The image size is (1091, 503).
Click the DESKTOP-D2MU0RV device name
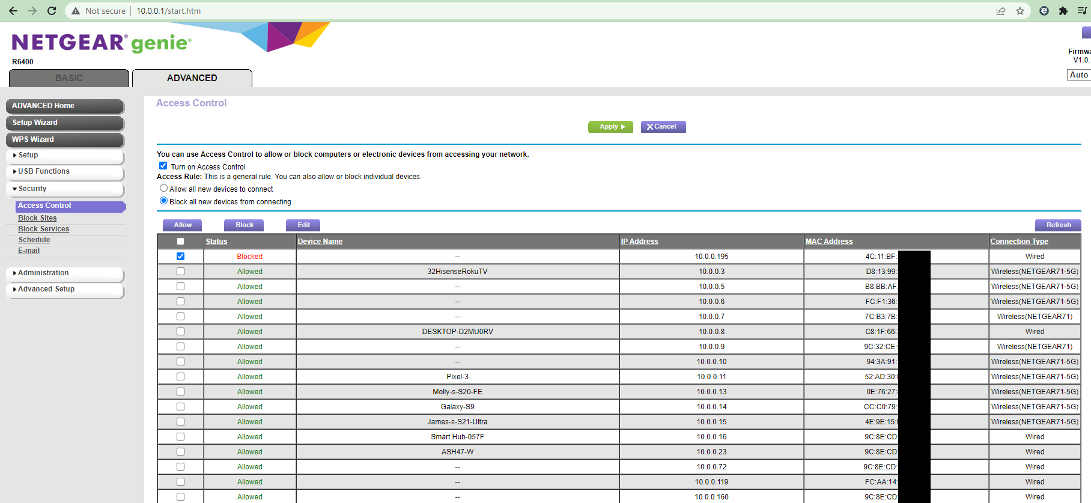(x=458, y=332)
